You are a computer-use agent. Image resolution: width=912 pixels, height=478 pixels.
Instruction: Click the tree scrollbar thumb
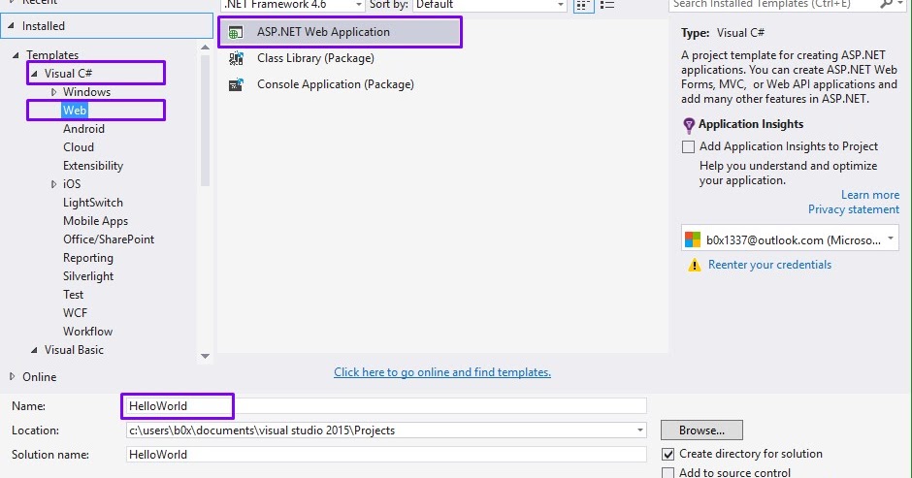point(205,121)
